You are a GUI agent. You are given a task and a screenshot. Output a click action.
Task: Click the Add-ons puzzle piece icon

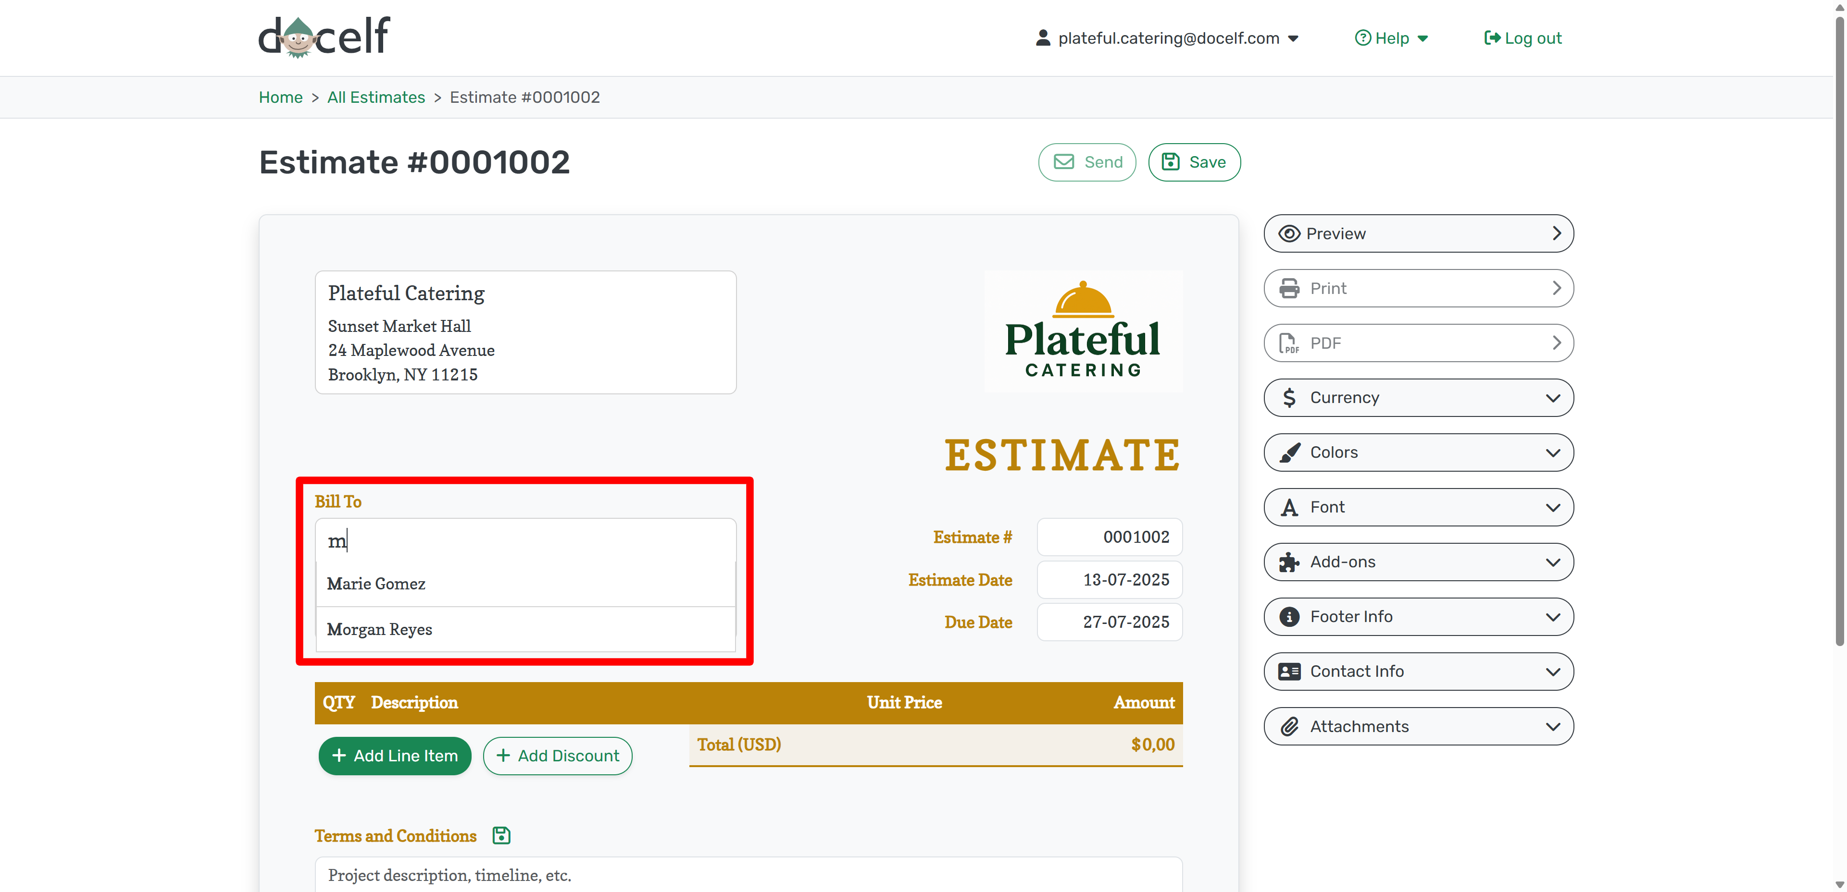(1288, 562)
